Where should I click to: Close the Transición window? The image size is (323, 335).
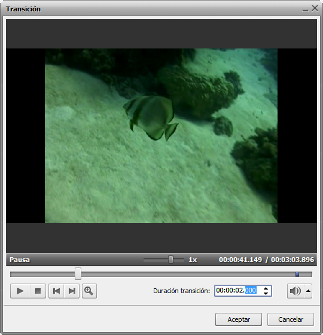(x=315, y=8)
